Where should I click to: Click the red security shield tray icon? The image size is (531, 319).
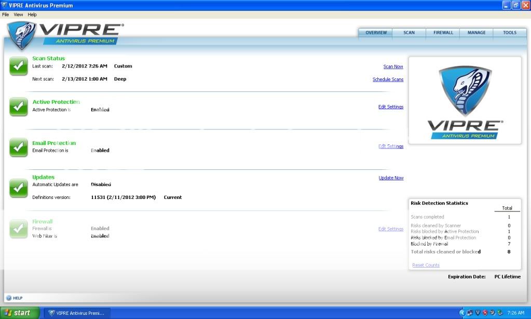[x=484, y=313]
